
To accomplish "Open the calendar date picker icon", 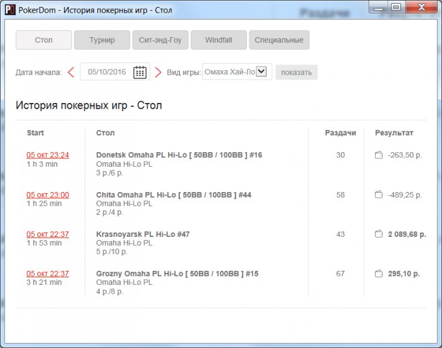I will coord(140,72).
